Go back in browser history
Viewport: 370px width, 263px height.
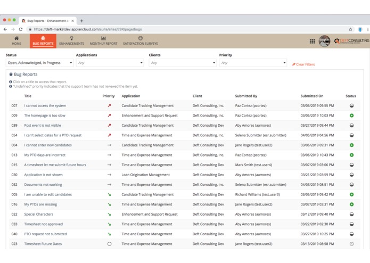[5, 29]
